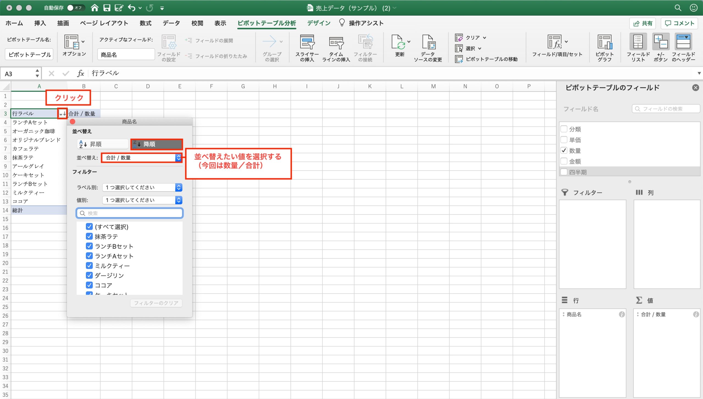The width and height of the screenshot is (703, 399).
Task: Uncheck ミルクティー in filter list
Action: (x=89, y=266)
